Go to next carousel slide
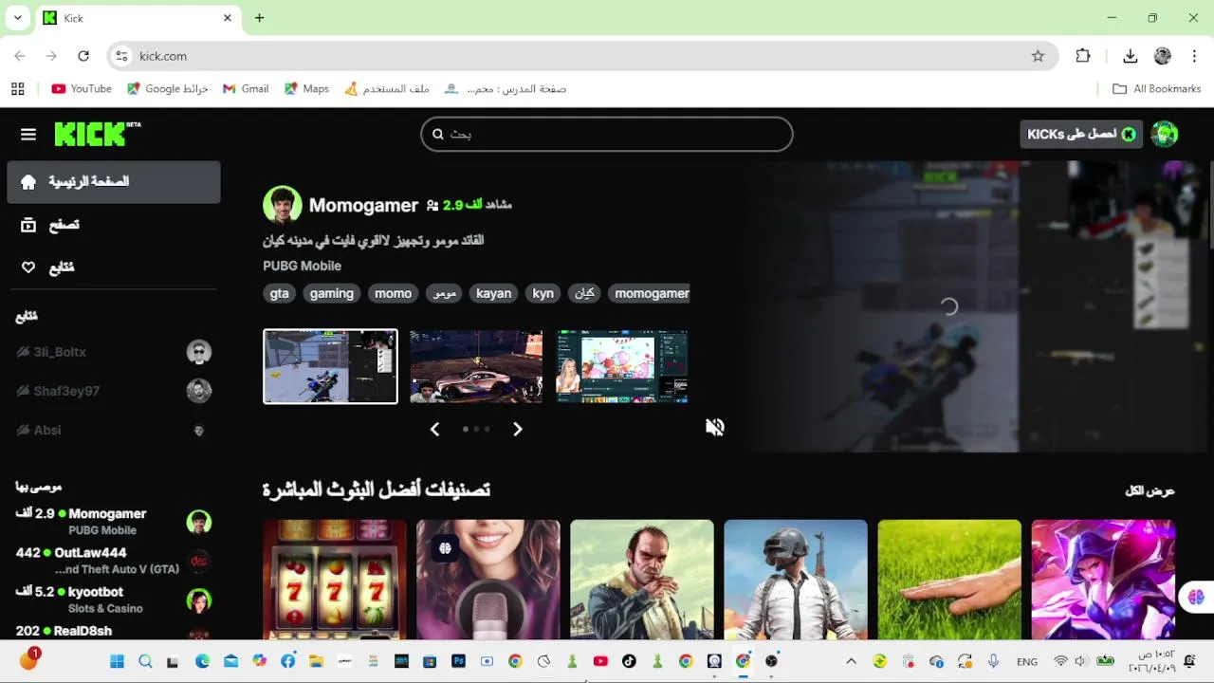The image size is (1214, 683). [517, 429]
